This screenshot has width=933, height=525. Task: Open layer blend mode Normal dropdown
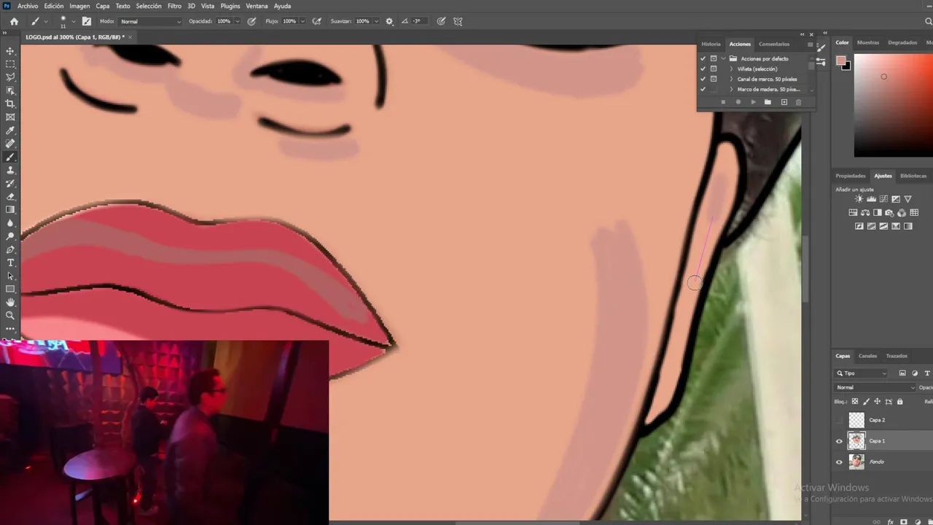875,387
